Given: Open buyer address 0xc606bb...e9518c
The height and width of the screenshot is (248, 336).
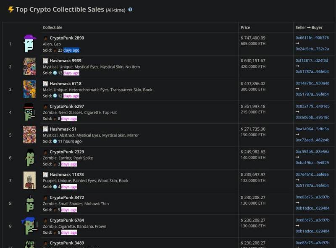Looking at the screenshot, I should [312, 117].
